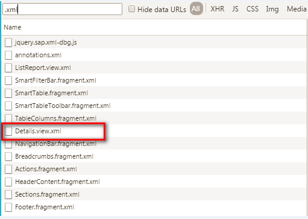Open the SmartFilterBar.fragment.xml request
Screen dimensions: 308x219
pyautogui.click(x=55, y=80)
